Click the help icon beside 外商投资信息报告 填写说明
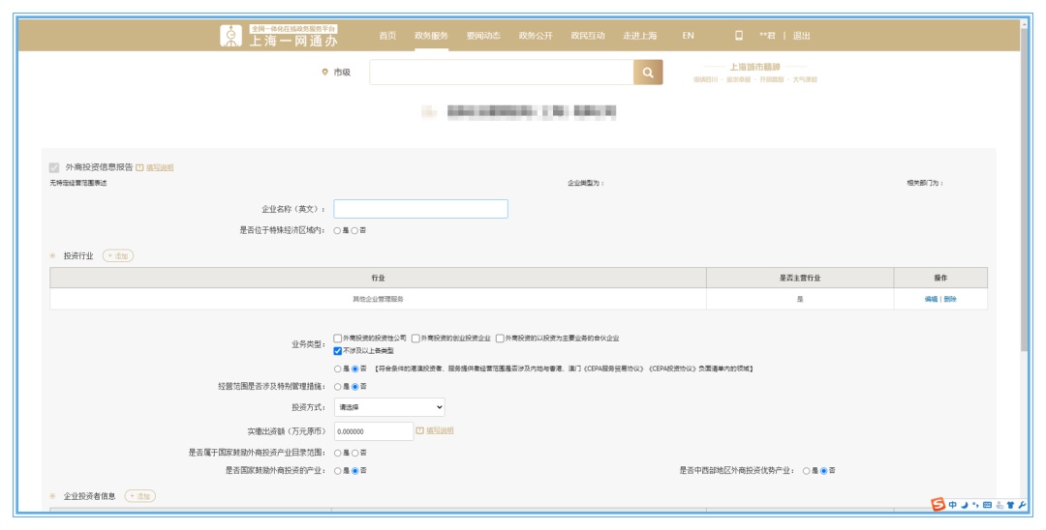The image size is (1046, 530). (x=139, y=167)
